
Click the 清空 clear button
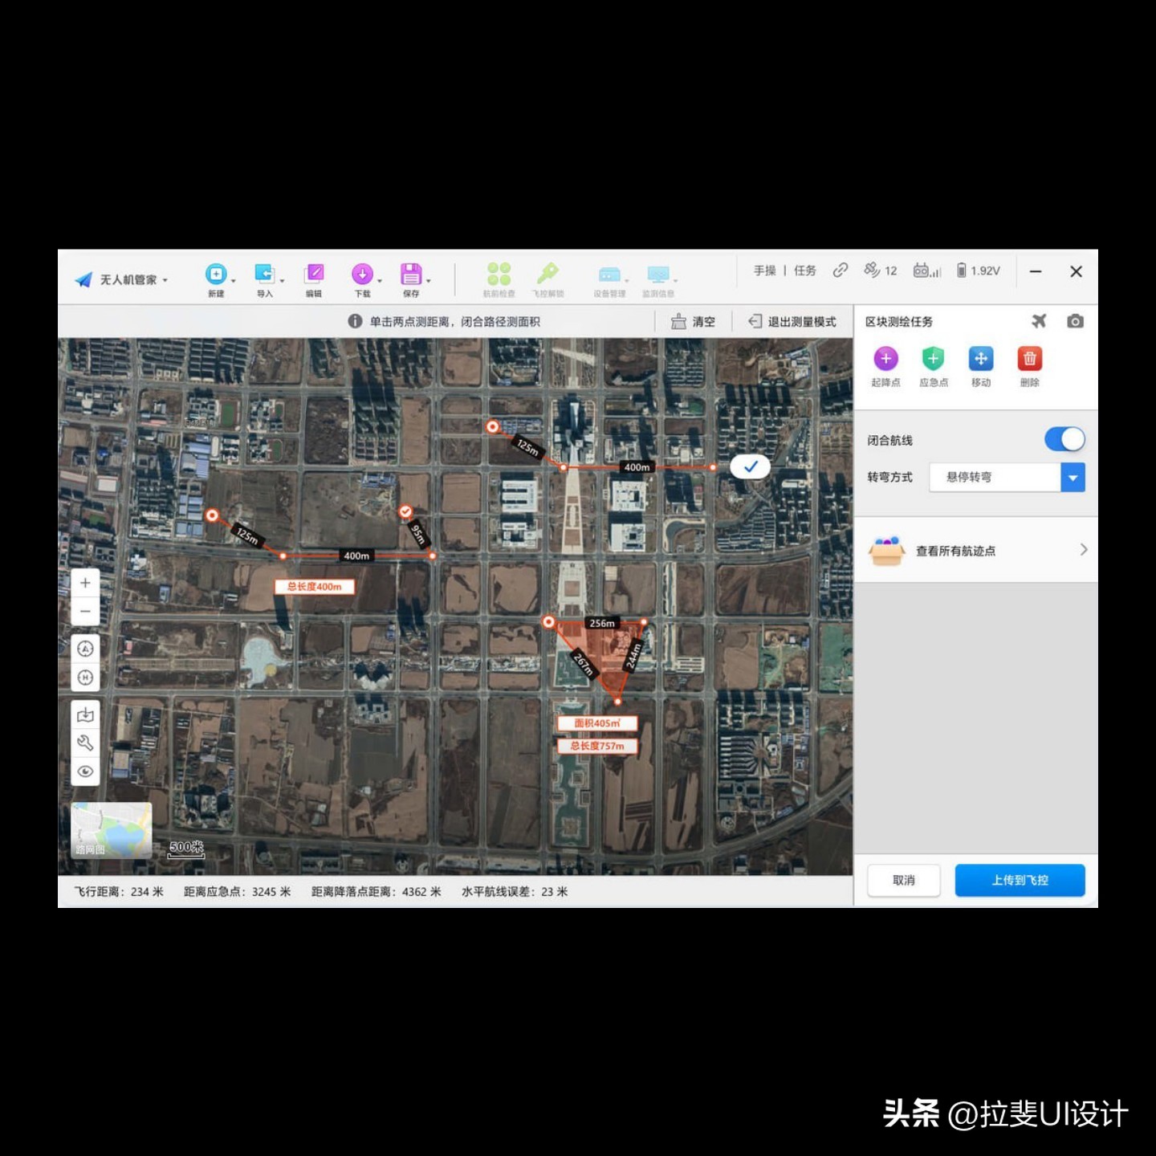coord(693,321)
